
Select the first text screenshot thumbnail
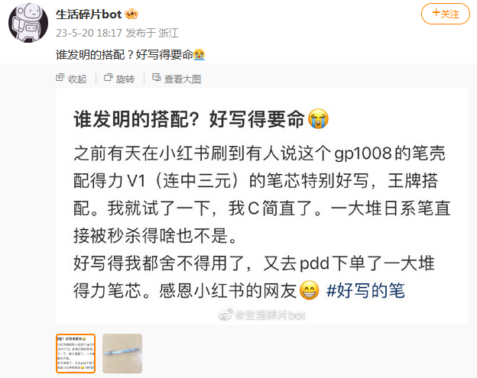76,354
